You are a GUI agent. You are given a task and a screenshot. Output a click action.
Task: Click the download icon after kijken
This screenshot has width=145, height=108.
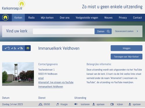tap(130, 104)
